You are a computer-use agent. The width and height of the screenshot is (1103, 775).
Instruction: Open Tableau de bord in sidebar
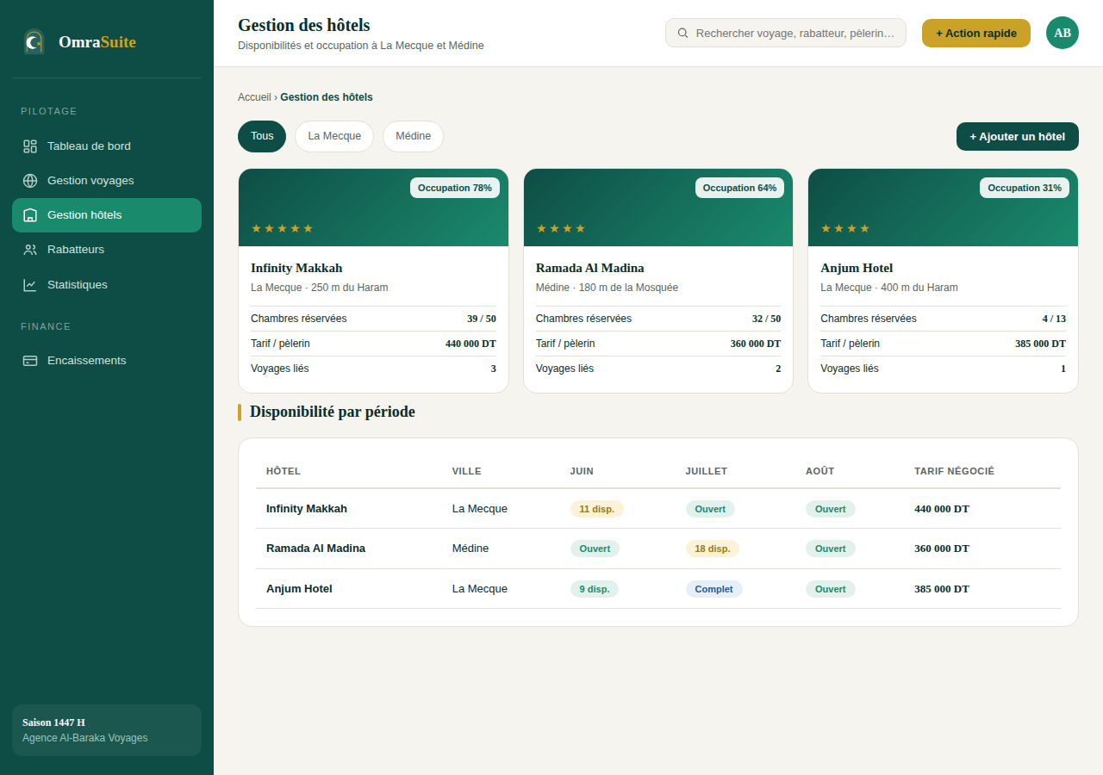(x=107, y=146)
